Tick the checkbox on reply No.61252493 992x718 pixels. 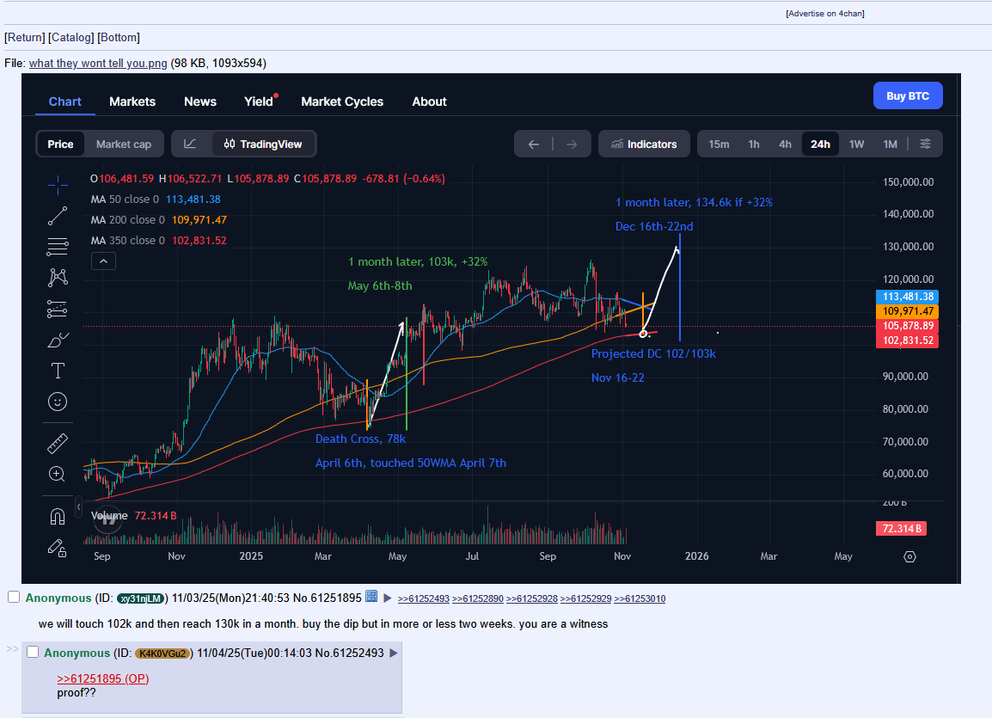click(33, 653)
